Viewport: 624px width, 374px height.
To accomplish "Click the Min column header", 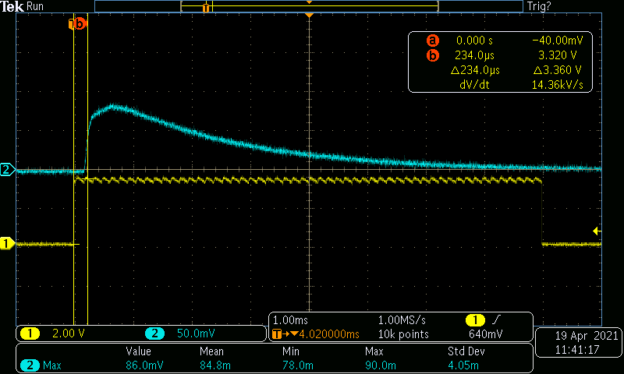I will tap(290, 351).
